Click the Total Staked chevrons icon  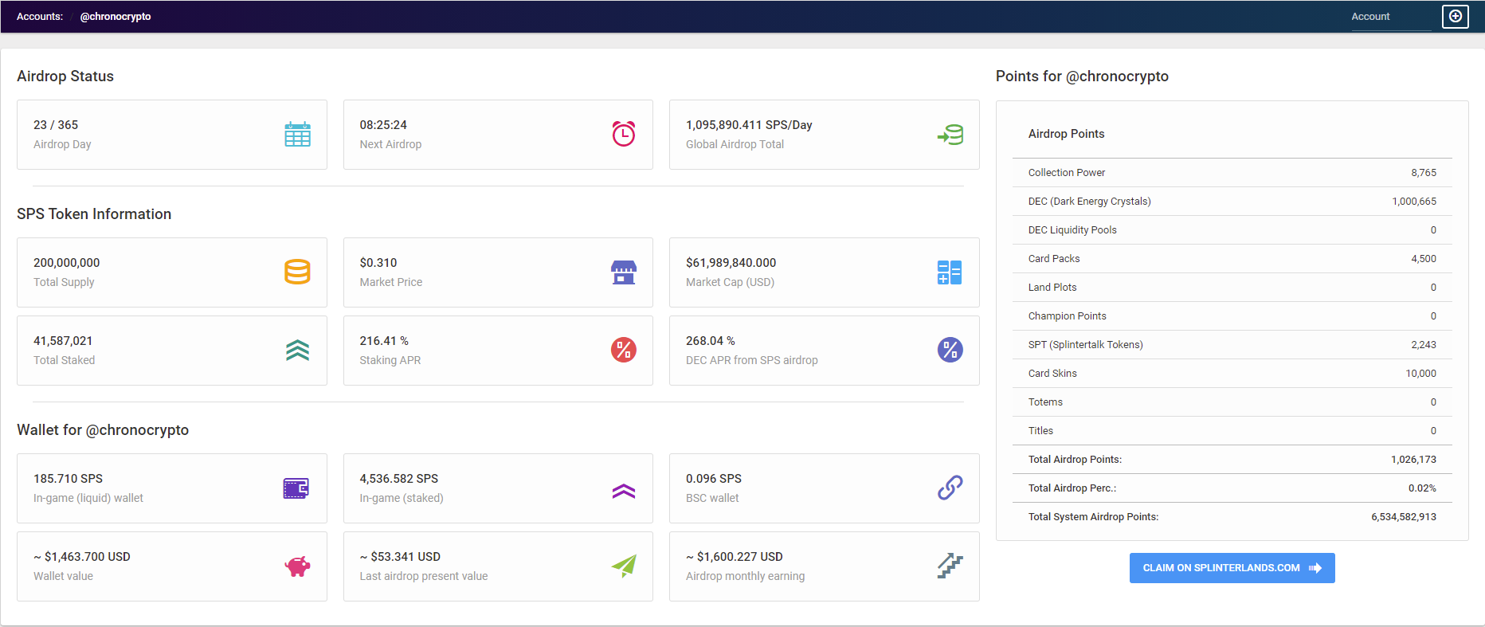point(297,351)
